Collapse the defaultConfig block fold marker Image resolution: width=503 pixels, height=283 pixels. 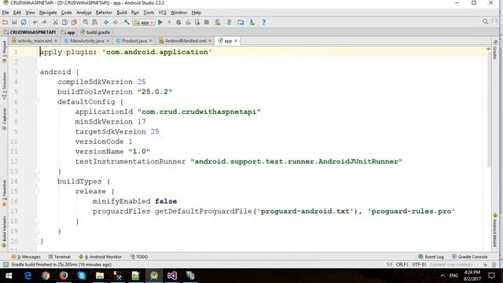pos(36,101)
